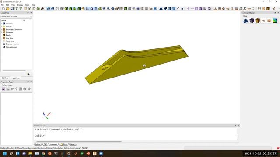Switch to the History tab
280x157 pixels.
tap(73, 144)
